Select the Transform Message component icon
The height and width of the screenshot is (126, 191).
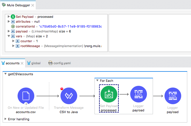69,96
